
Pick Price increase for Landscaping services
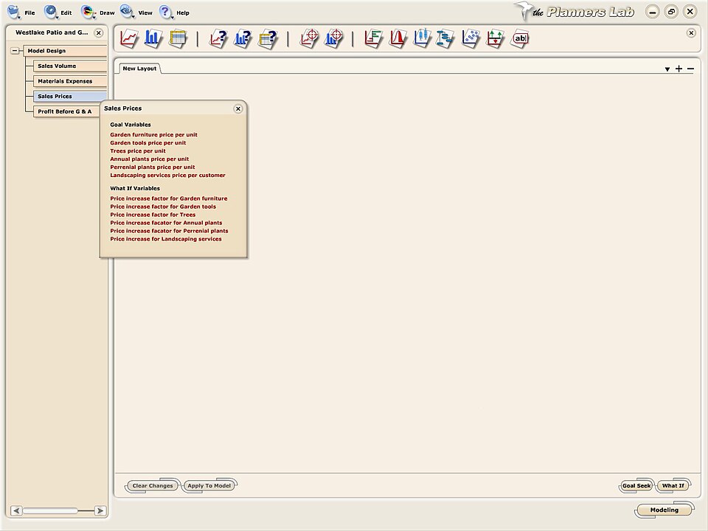tap(166, 239)
